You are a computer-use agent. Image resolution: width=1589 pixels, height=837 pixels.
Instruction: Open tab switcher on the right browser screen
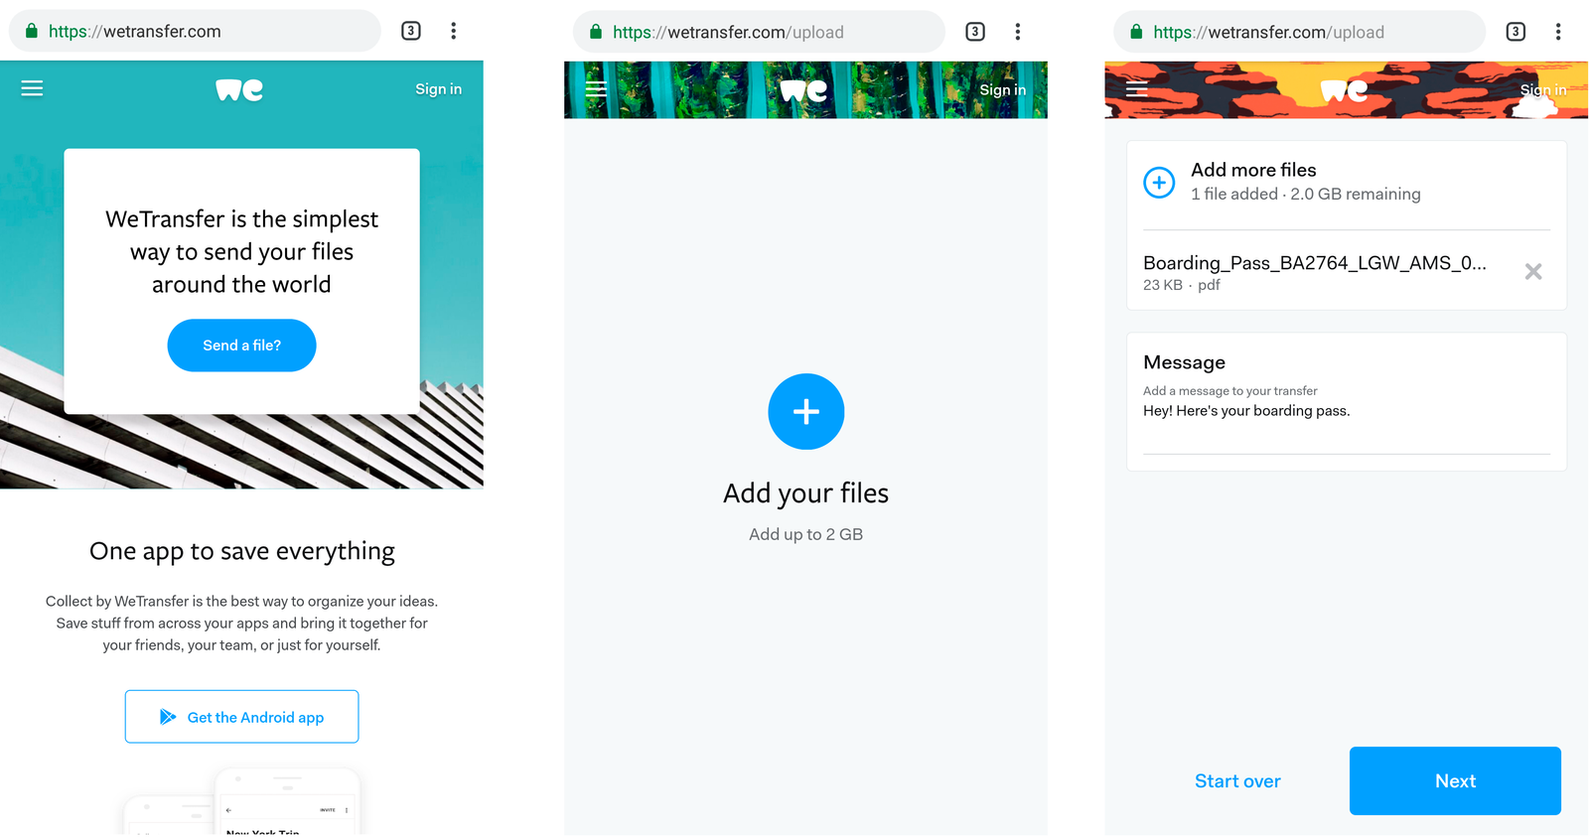click(1516, 32)
